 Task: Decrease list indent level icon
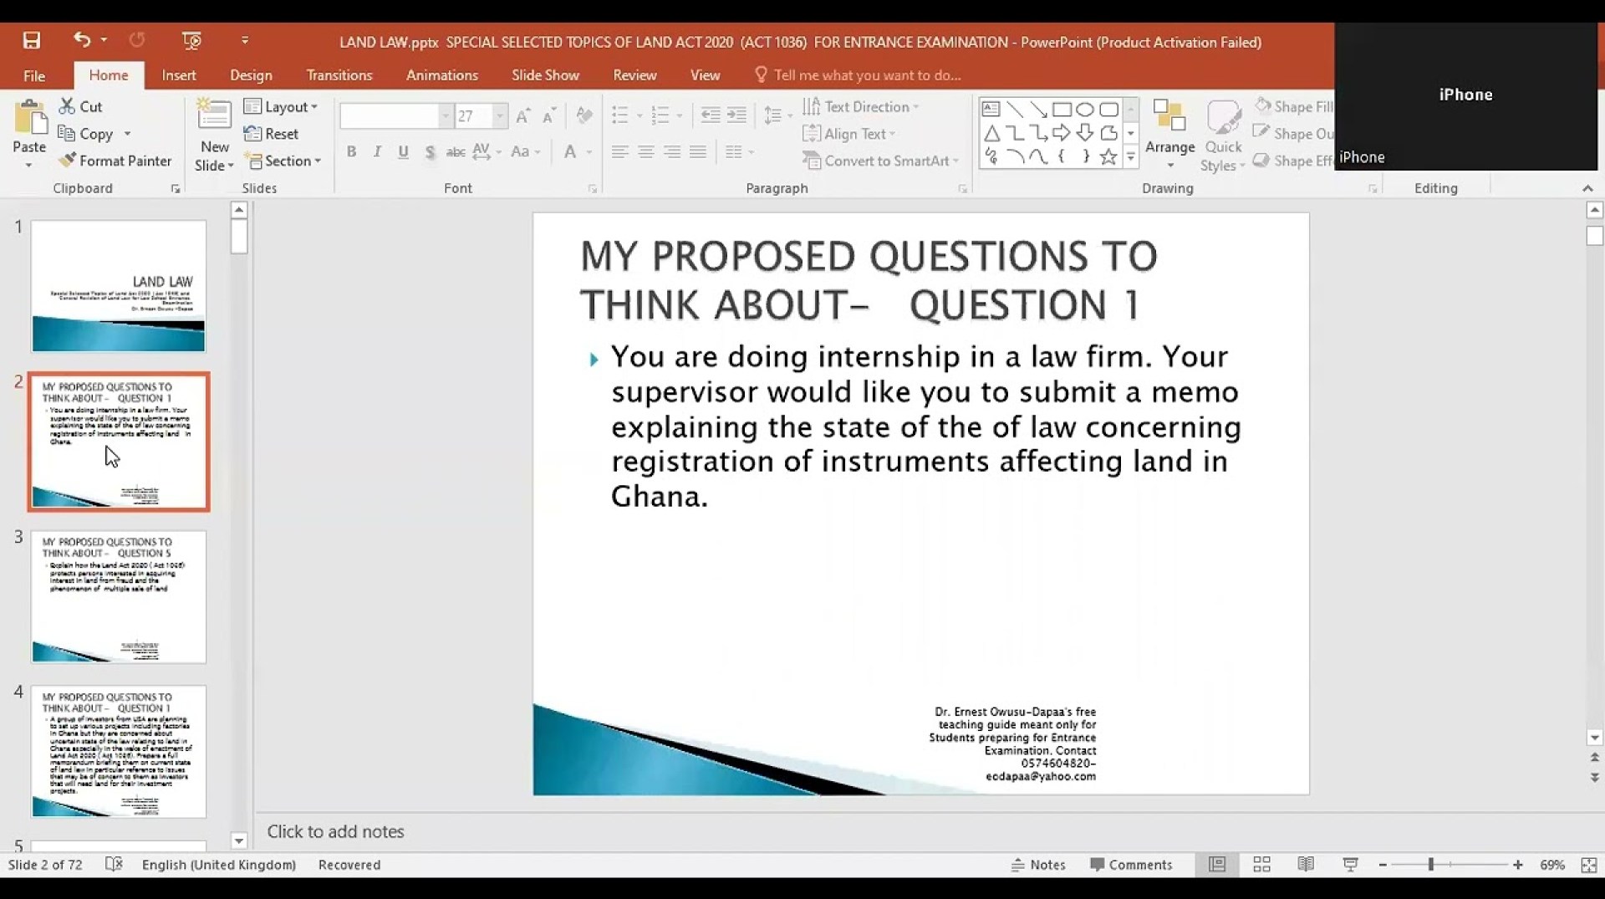click(x=711, y=115)
